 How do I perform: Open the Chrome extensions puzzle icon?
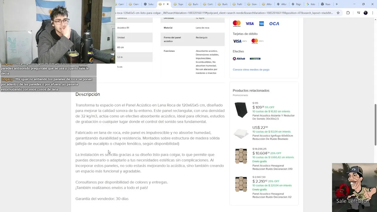point(348,13)
